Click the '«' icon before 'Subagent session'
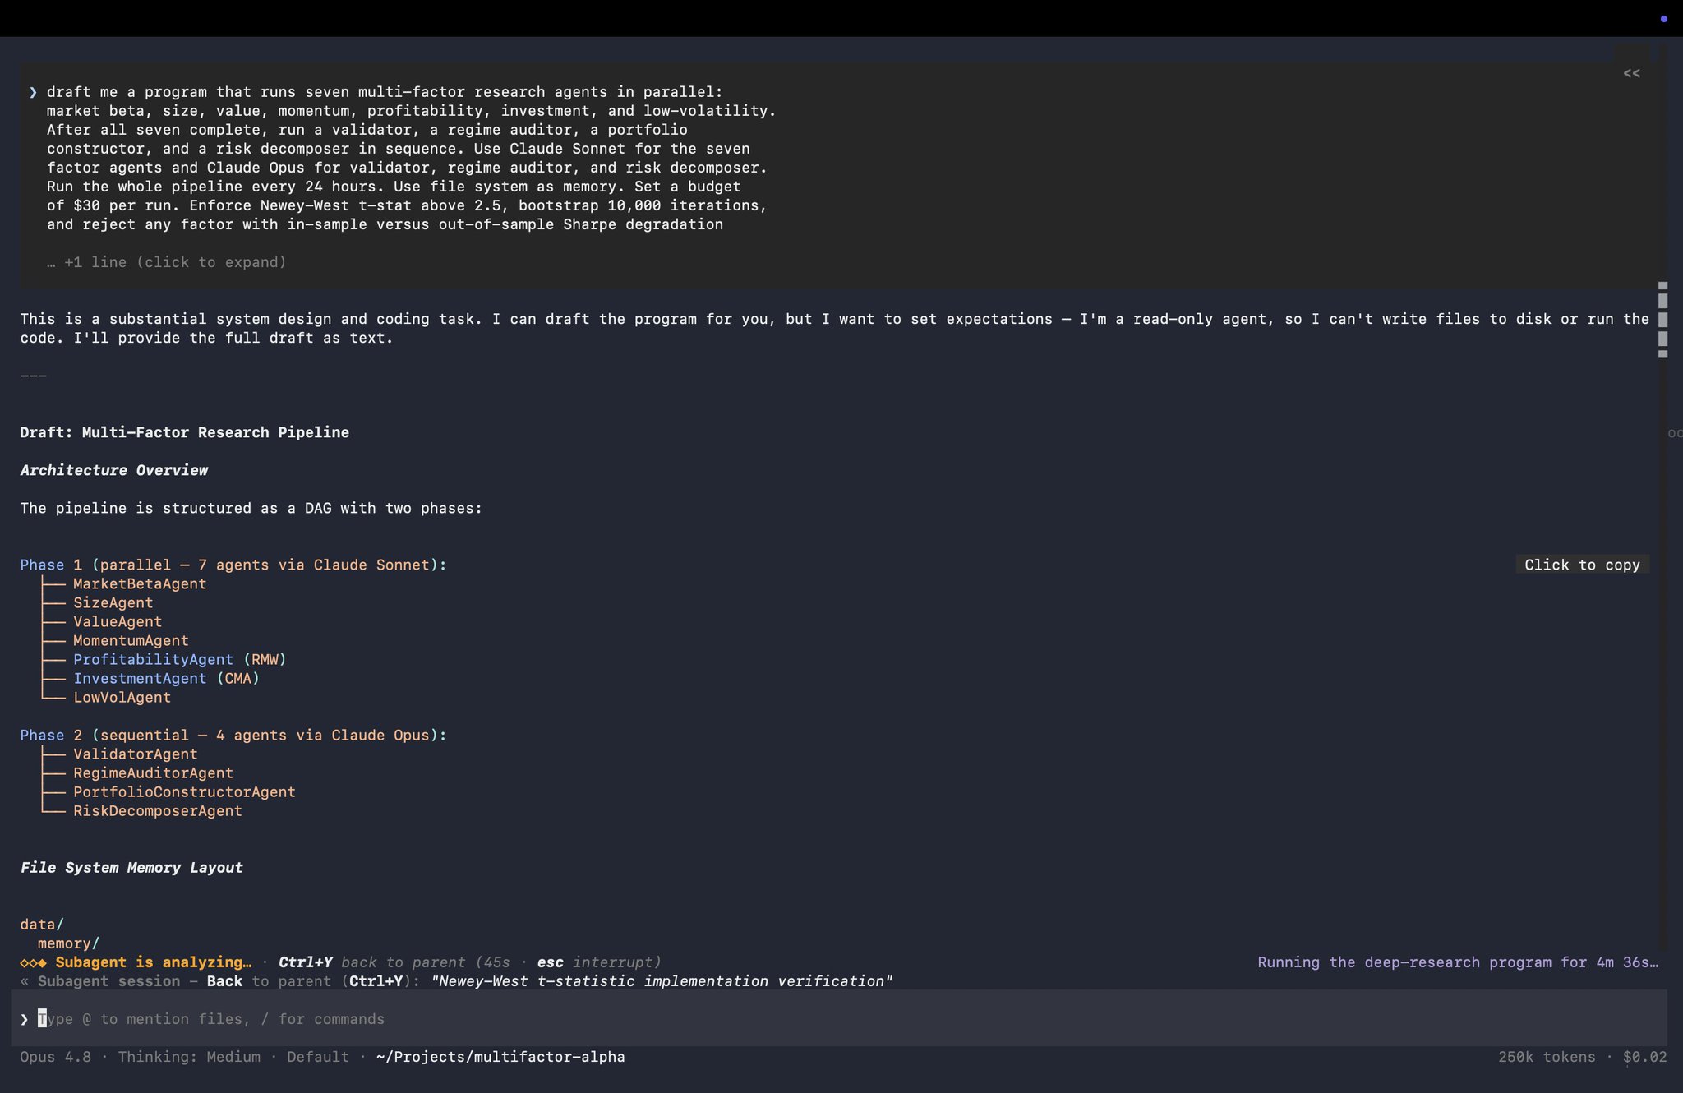This screenshot has width=1683, height=1093. click(25, 981)
